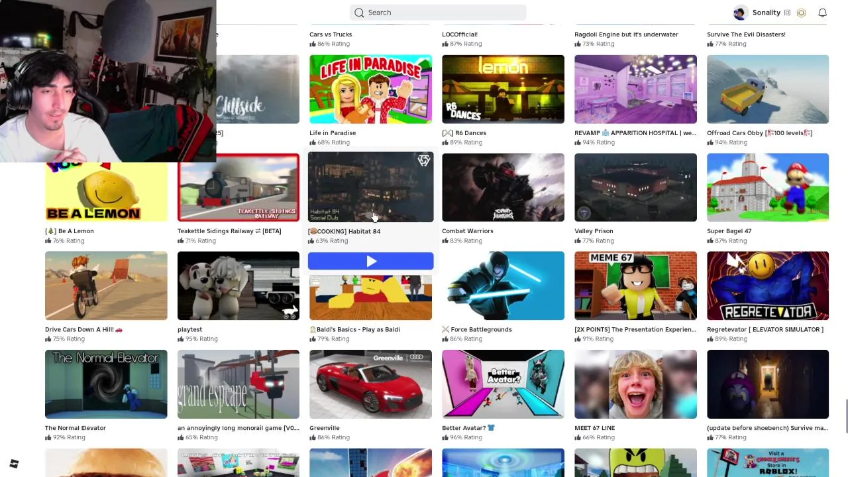The height and width of the screenshot is (477, 848).
Task: Open the grand escape monorail thumbnail
Action: pyautogui.click(x=238, y=384)
